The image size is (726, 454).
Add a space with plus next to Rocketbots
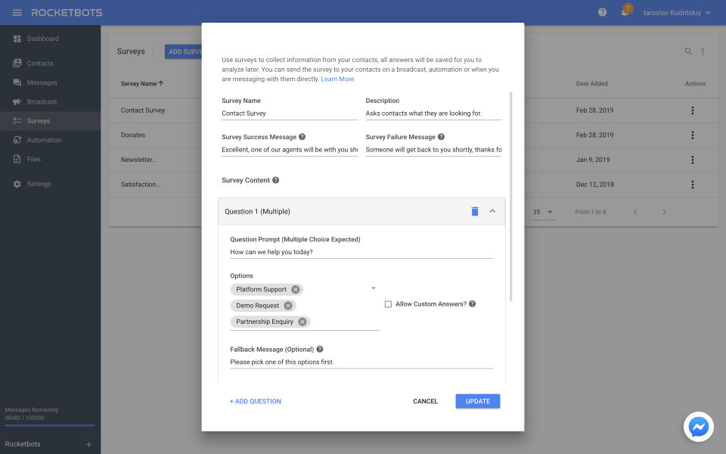(x=88, y=444)
